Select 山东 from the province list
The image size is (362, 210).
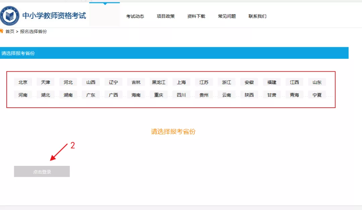coord(317,82)
